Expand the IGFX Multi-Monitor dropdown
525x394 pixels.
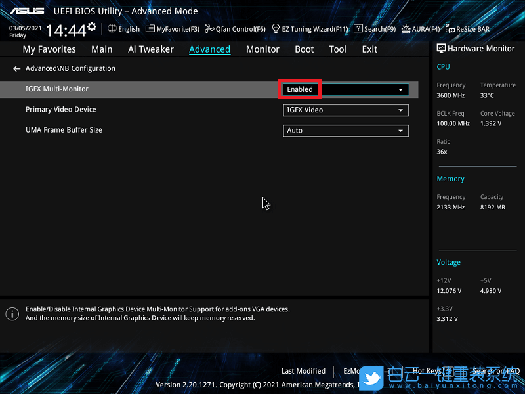(400, 89)
